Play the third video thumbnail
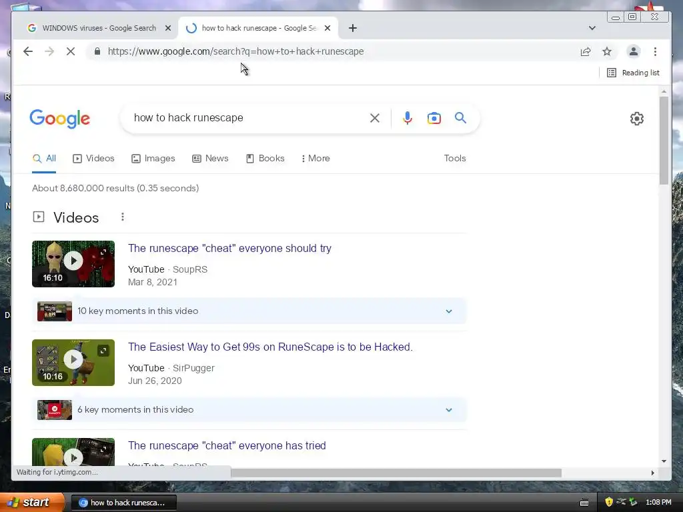 coord(73,452)
